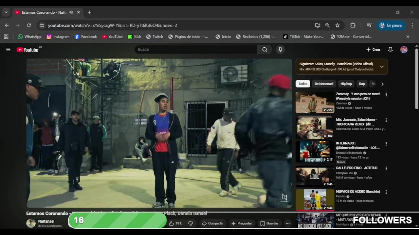Image resolution: width=419 pixels, height=235 pixels.
Task: Open options for NERVIOS DE ACERO video
Action: pyautogui.click(x=386, y=192)
